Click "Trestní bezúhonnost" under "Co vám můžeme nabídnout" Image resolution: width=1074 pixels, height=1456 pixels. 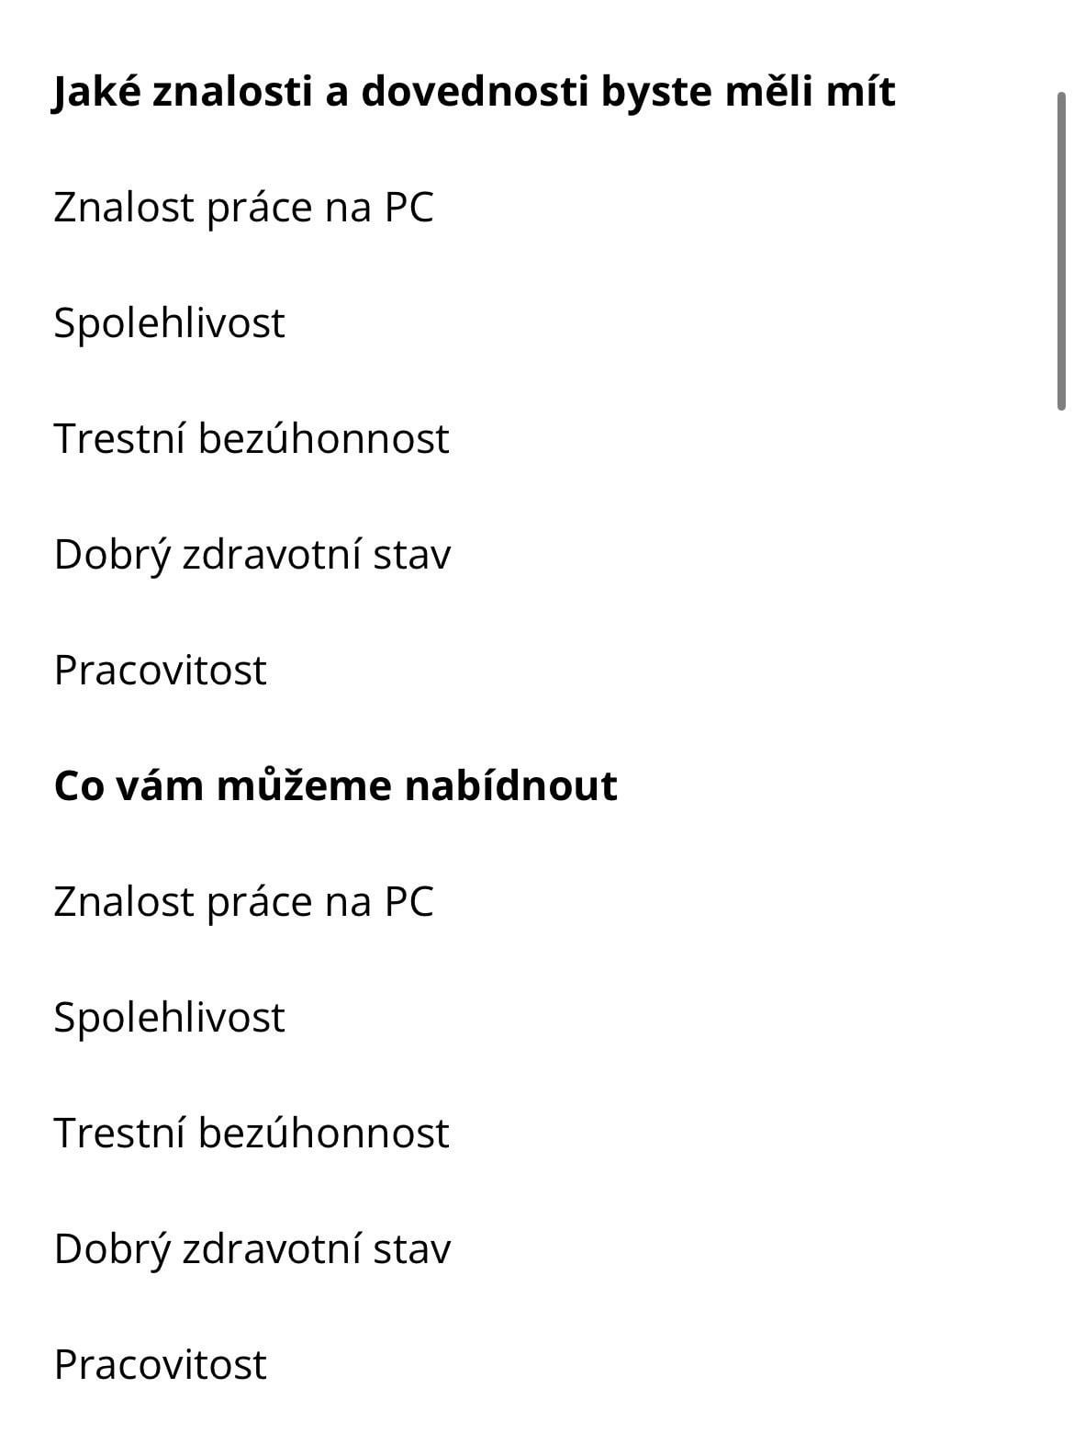click(252, 1133)
